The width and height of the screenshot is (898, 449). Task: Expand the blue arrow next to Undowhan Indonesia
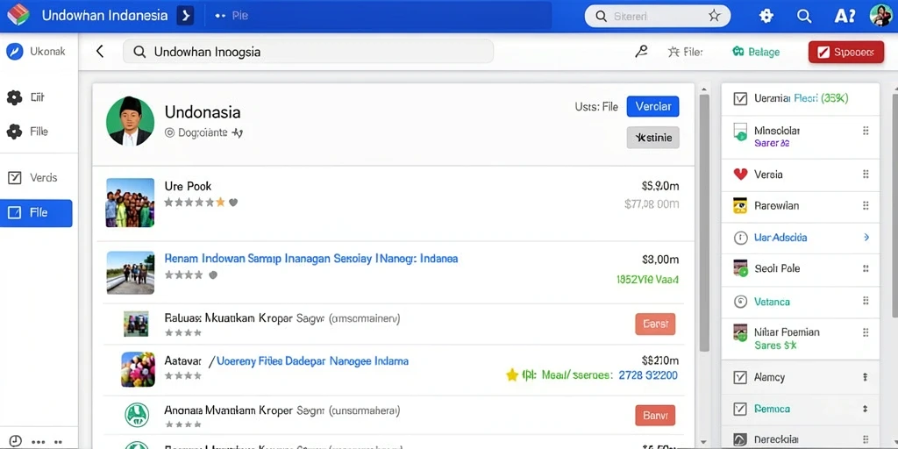[x=185, y=16]
